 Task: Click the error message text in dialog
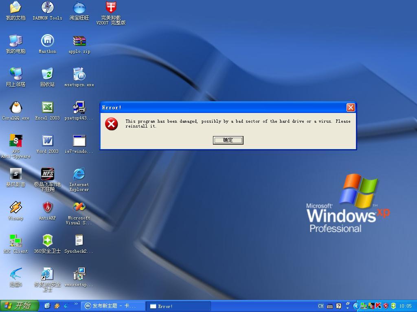238,123
